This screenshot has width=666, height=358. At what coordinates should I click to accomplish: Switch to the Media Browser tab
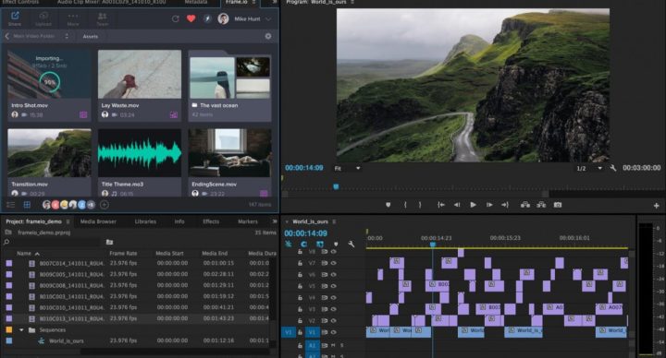98,221
